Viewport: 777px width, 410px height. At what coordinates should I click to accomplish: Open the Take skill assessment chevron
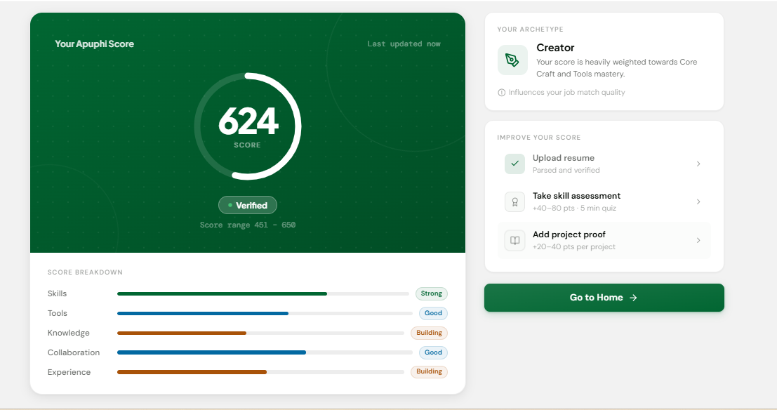pos(698,201)
